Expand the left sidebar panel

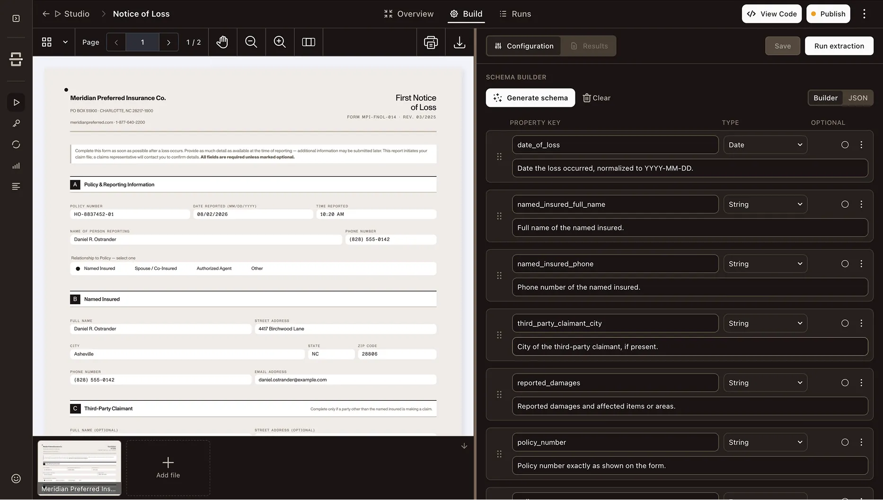point(16,18)
